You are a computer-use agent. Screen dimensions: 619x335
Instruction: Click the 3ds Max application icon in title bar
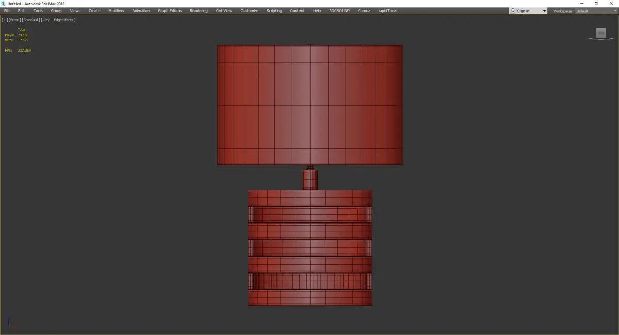(x=3, y=3)
